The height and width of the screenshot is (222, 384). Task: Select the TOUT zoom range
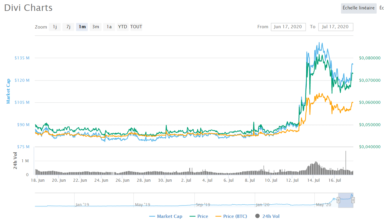pos(136,27)
